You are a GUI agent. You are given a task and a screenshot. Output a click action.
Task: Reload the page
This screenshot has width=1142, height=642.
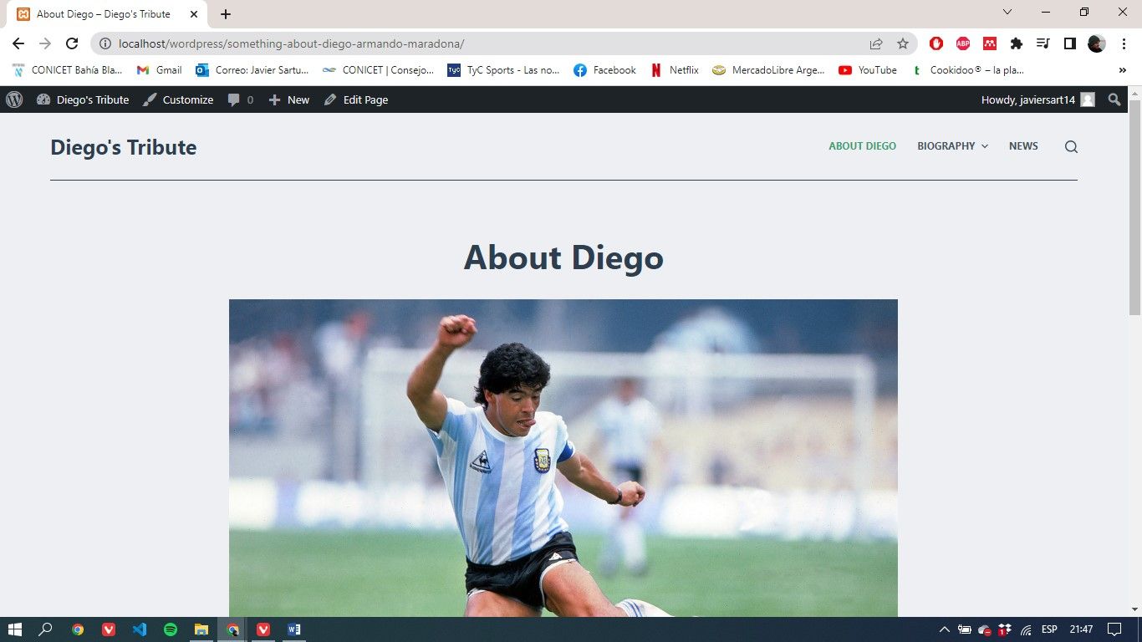point(72,43)
